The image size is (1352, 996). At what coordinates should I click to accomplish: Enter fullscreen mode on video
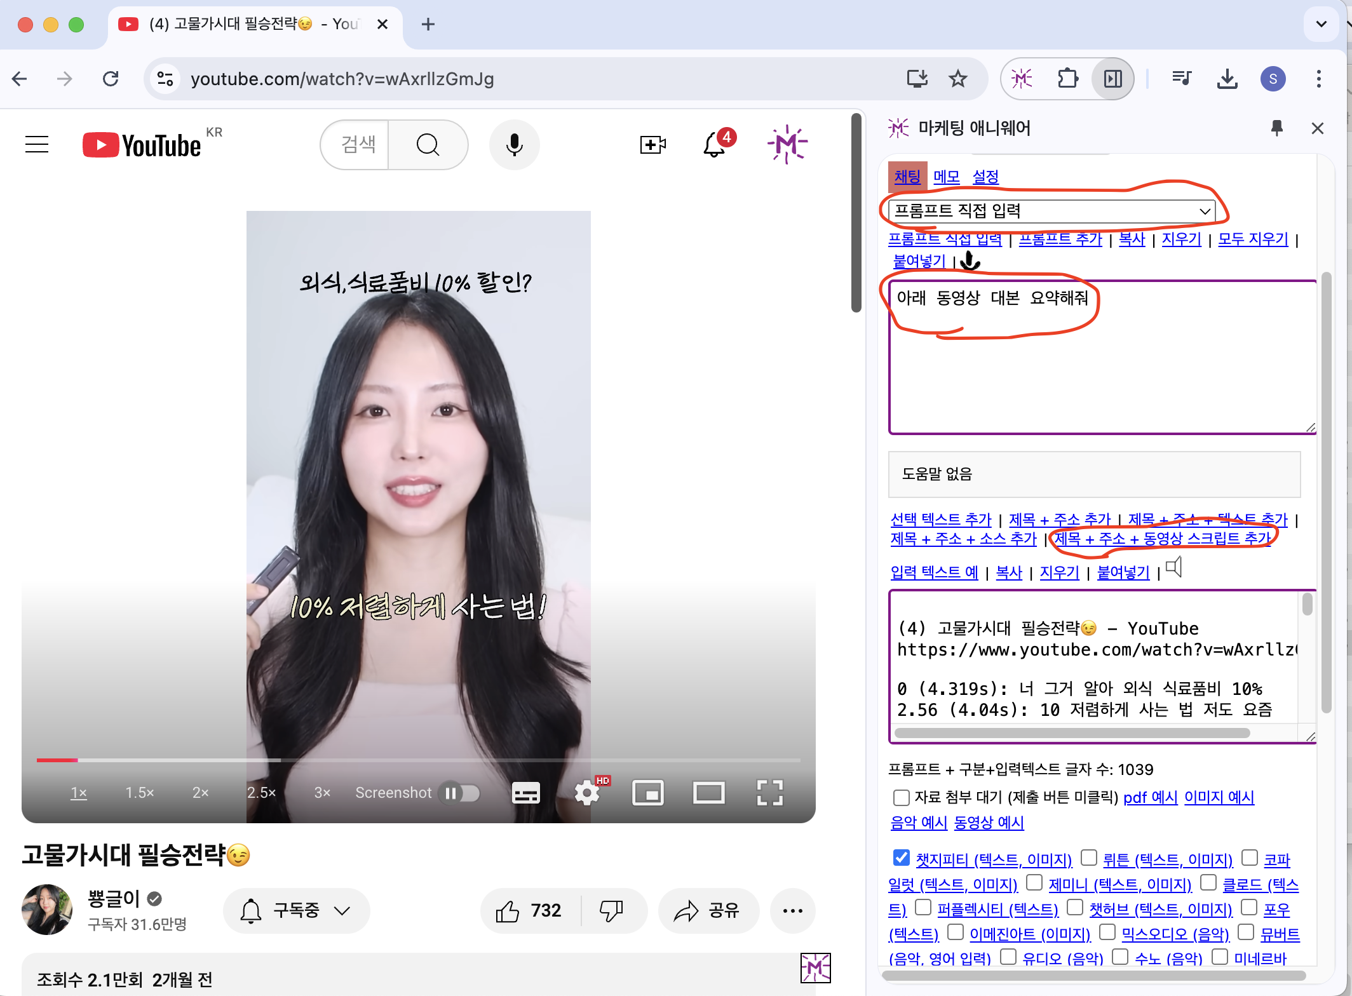[770, 793]
